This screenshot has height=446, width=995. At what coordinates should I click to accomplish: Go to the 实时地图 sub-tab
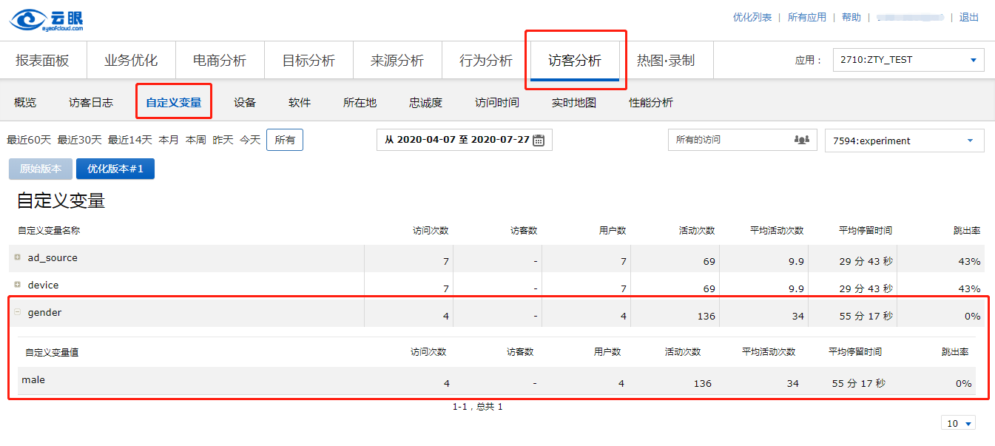[573, 103]
